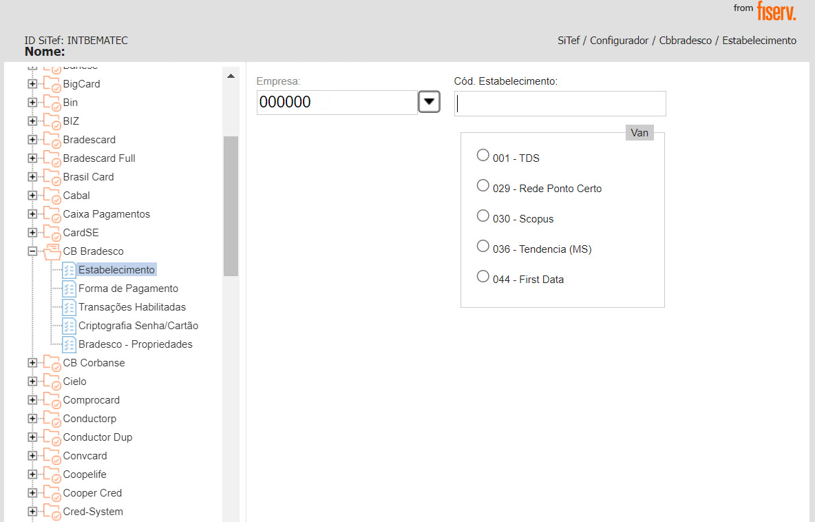Expand the Comprocard tree node
The width and height of the screenshot is (815, 522).
pos(32,400)
